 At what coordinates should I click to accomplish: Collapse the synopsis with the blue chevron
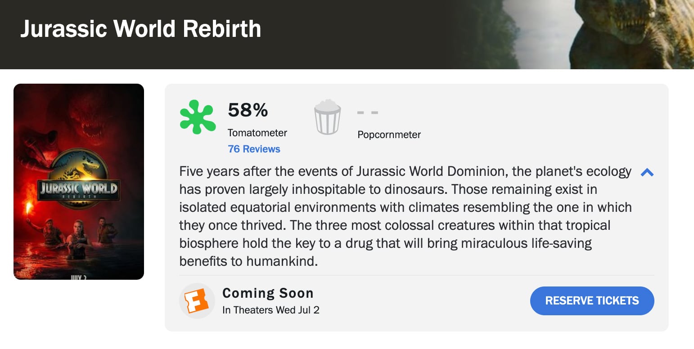click(647, 172)
